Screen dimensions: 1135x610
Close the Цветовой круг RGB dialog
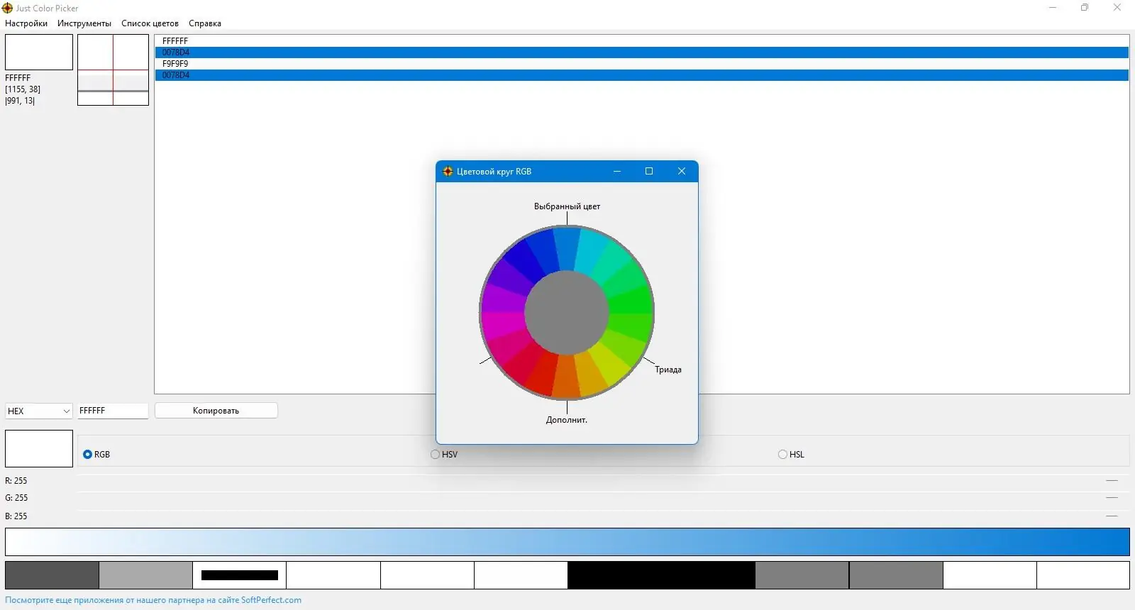[682, 171]
